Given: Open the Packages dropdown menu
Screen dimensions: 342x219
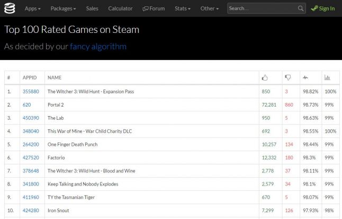Looking at the screenshot, I should click(x=63, y=8).
